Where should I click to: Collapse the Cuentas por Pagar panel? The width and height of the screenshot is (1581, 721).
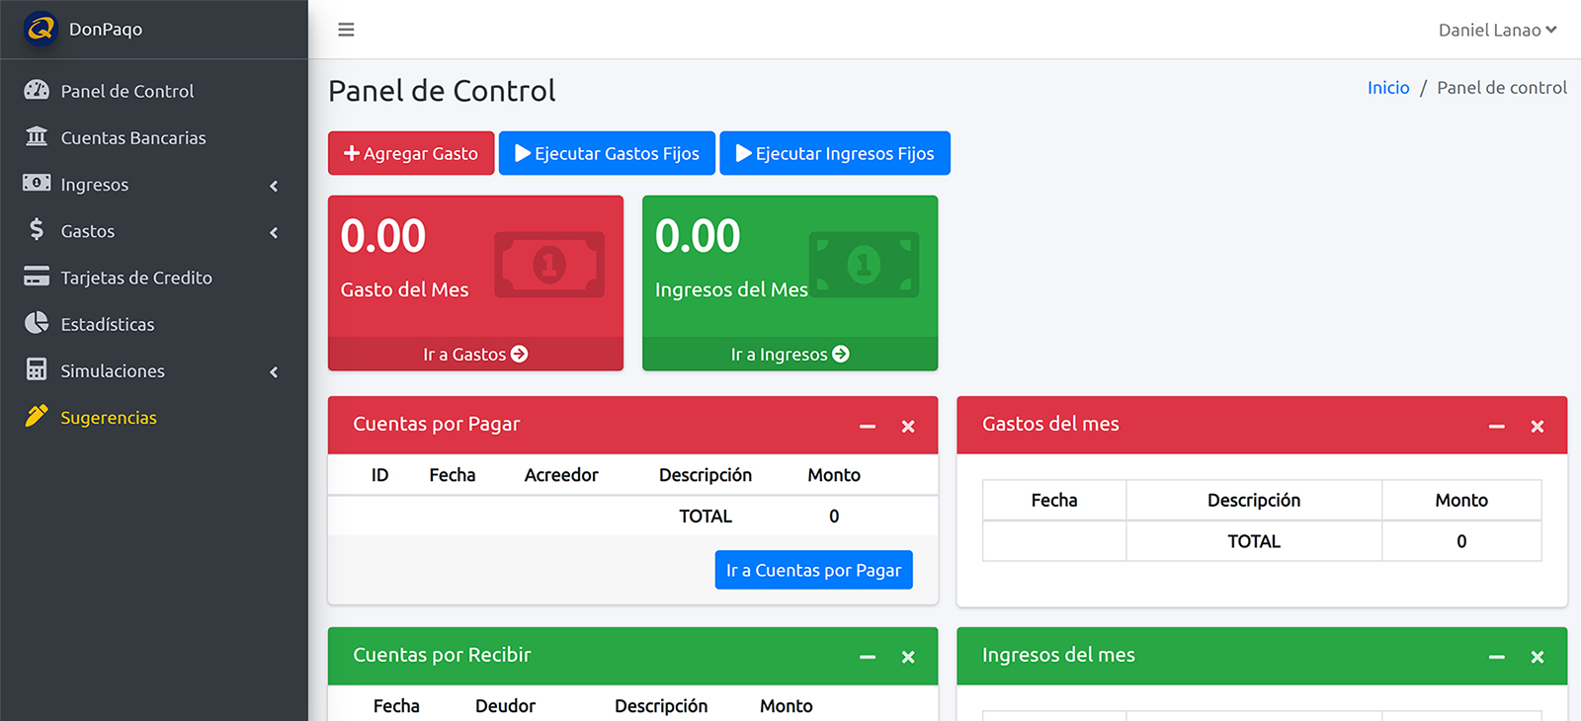coord(868,427)
